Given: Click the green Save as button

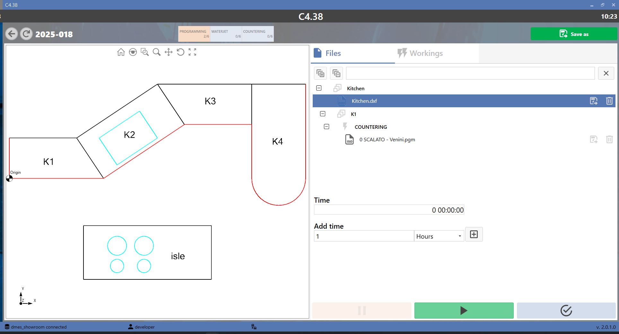Looking at the screenshot, I should pyautogui.click(x=574, y=34).
